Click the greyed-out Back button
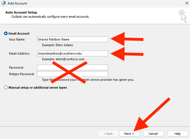 108,134
